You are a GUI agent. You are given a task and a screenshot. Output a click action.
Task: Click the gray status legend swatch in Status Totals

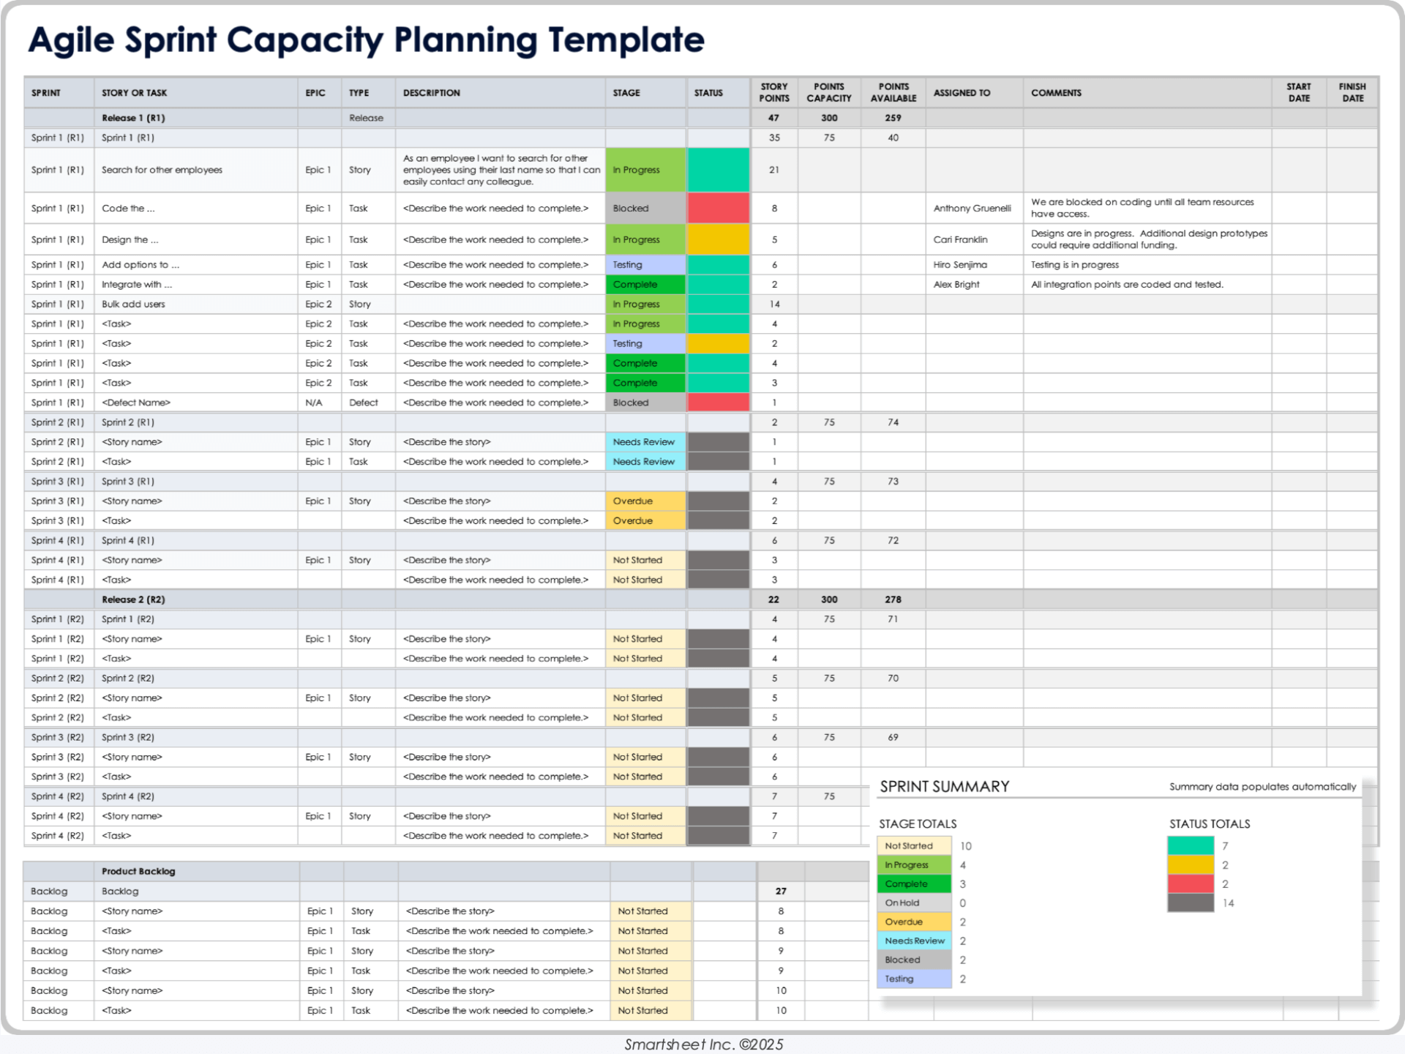coord(1191,902)
